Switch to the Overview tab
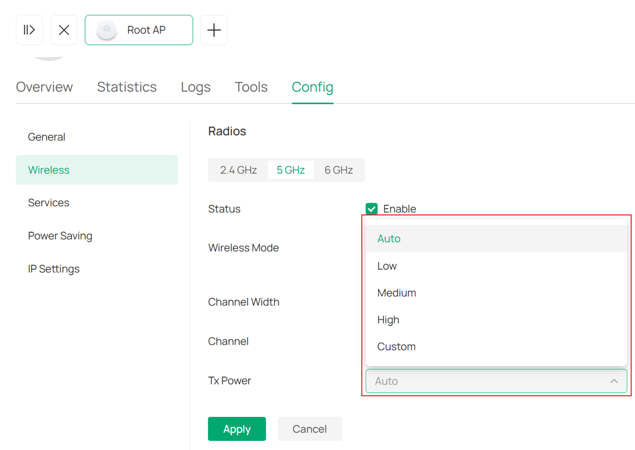 (x=44, y=87)
